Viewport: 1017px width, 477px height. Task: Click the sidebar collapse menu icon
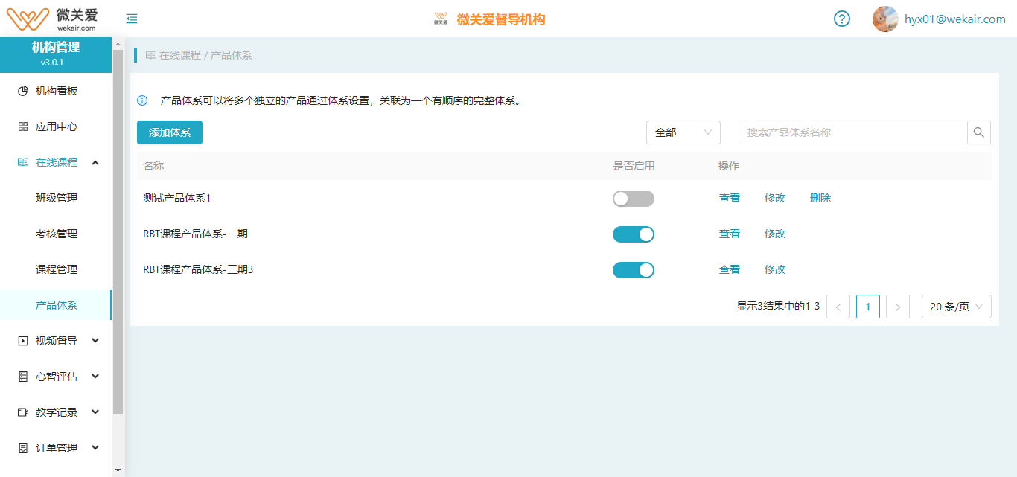click(x=132, y=19)
